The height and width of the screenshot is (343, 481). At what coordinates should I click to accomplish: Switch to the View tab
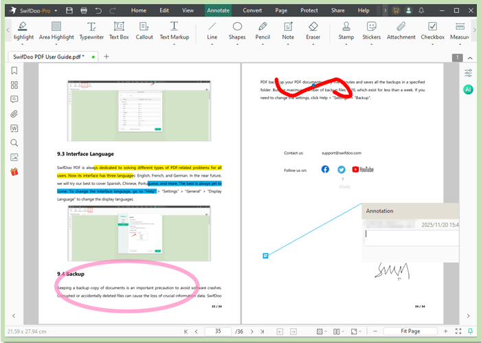(x=188, y=10)
